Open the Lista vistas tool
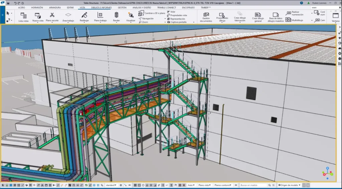Image resolution: width=342 pixels, height=189 pixels. tap(23, 17)
